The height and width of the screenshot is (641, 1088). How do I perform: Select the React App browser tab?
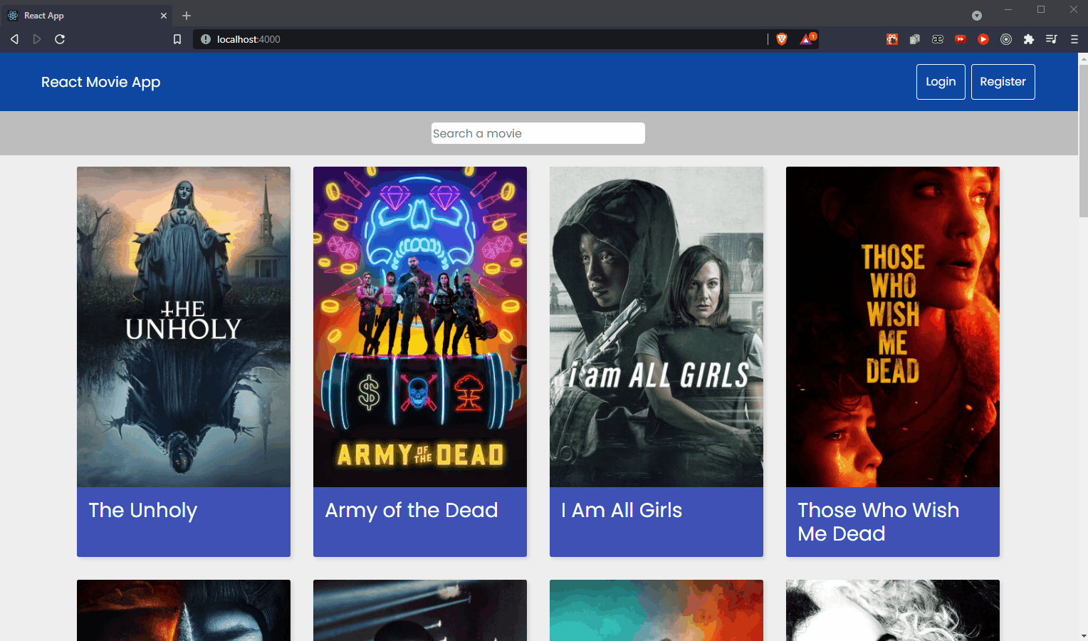pyautogui.click(x=87, y=16)
